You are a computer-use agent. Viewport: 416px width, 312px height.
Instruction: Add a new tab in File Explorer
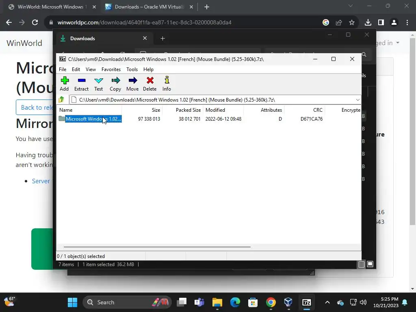[162, 39]
